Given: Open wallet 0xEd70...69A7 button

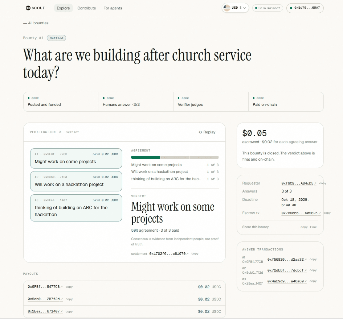Looking at the screenshot, I should [x=305, y=8].
